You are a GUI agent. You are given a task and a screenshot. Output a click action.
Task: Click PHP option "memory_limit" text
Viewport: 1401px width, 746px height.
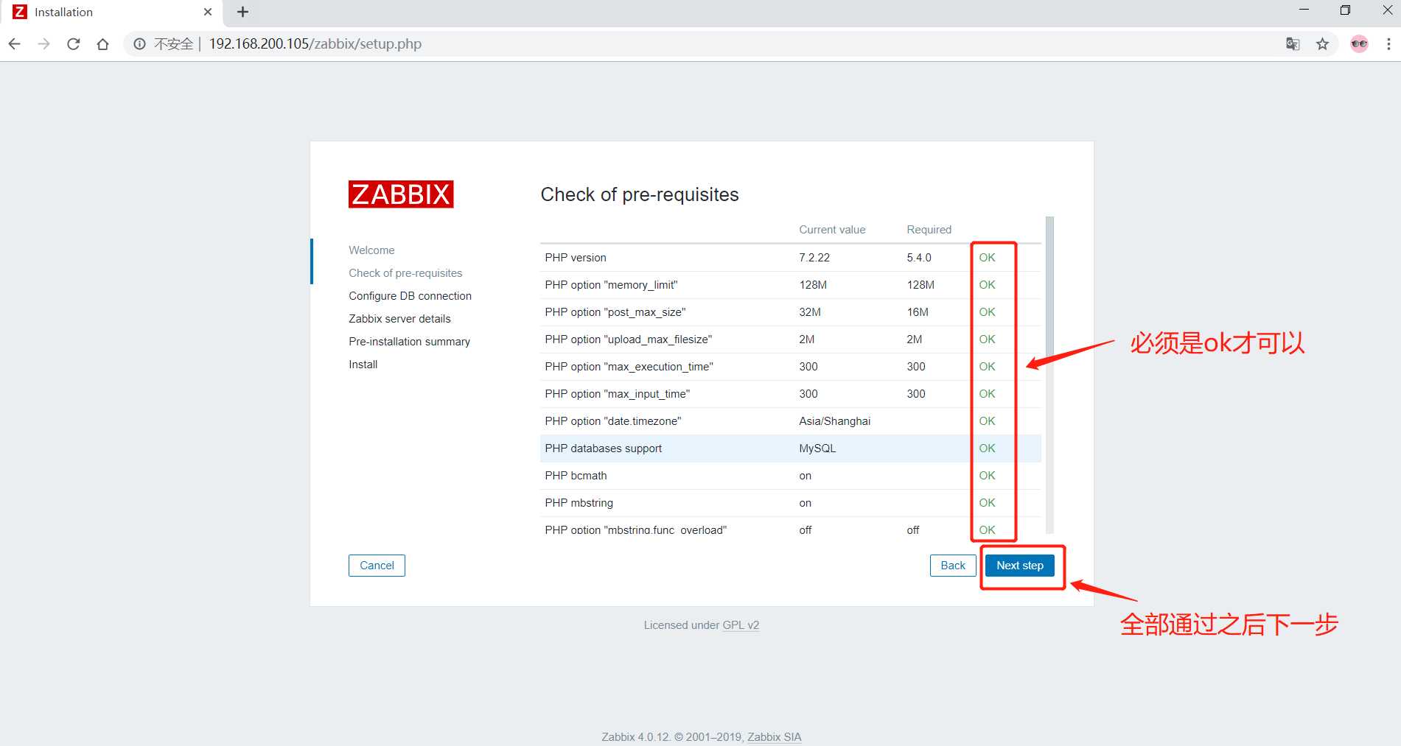pos(611,285)
